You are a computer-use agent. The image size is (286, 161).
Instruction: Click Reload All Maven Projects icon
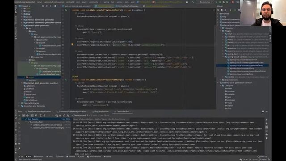tap(219, 10)
